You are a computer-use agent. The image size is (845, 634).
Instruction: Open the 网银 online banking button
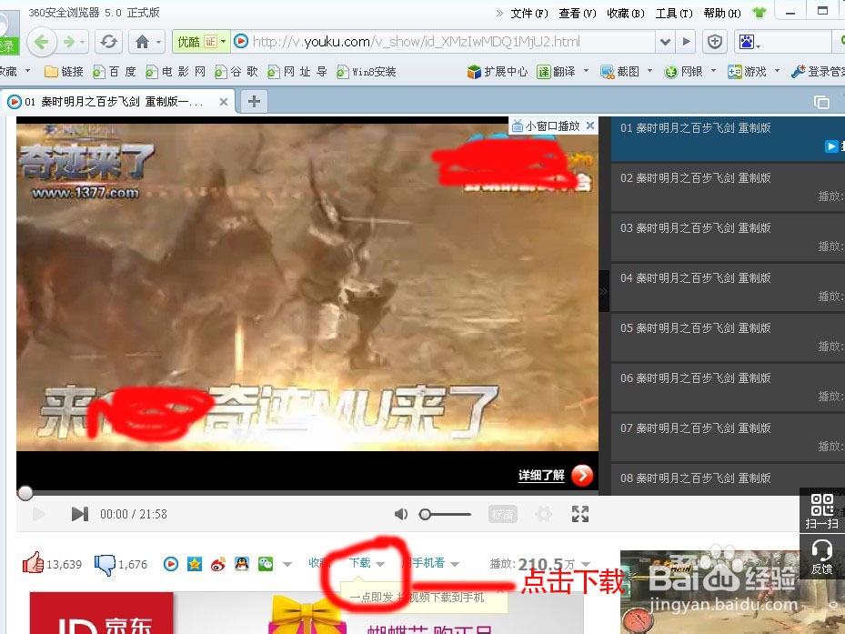684,72
